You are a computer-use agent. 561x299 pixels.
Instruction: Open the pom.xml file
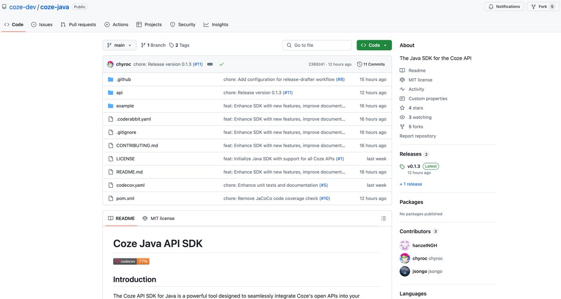tap(125, 199)
